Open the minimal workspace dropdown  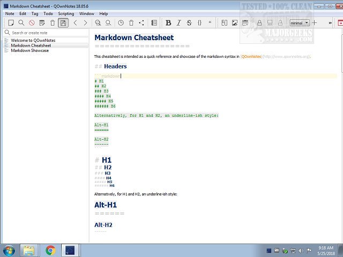click(x=299, y=23)
